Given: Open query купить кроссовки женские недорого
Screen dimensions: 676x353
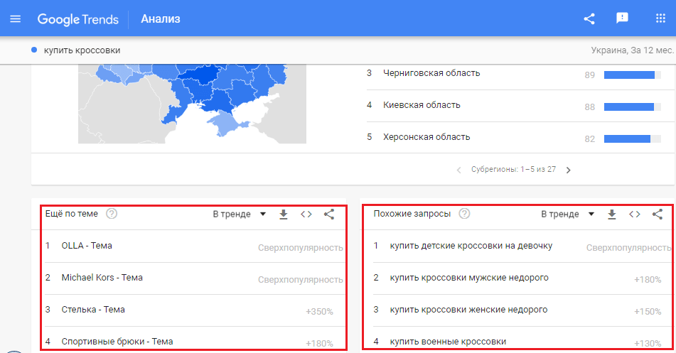Looking at the screenshot, I should click(x=468, y=310).
